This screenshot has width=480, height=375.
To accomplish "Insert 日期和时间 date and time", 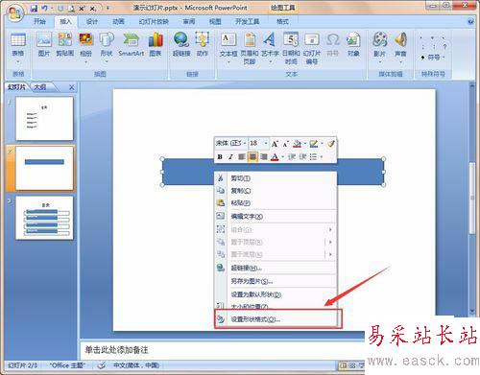I will tap(291, 48).
